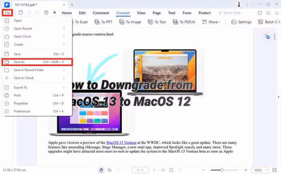Click the user profile avatar
This screenshot has height=174, width=281.
[x=239, y=4]
